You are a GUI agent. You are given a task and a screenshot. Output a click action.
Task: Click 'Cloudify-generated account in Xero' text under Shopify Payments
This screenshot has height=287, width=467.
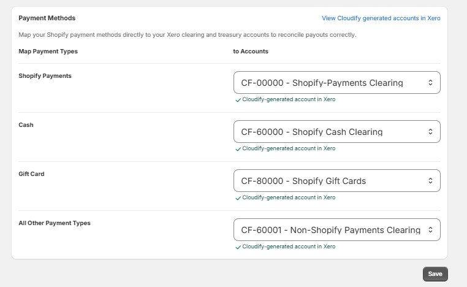pyautogui.click(x=289, y=99)
